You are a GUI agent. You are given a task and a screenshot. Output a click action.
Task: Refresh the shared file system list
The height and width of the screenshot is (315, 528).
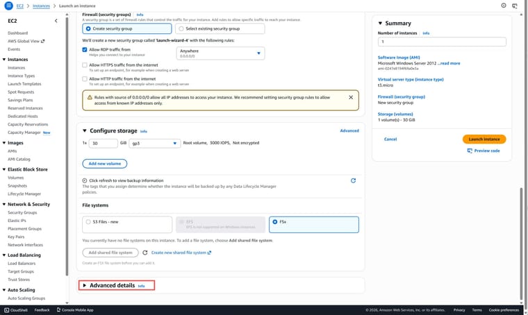[x=145, y=253]
